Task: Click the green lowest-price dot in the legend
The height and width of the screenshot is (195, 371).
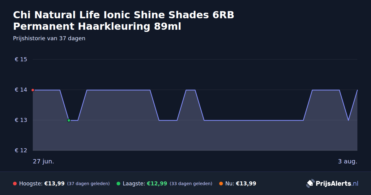Action: pyautogui.click(x=118, y=184)
